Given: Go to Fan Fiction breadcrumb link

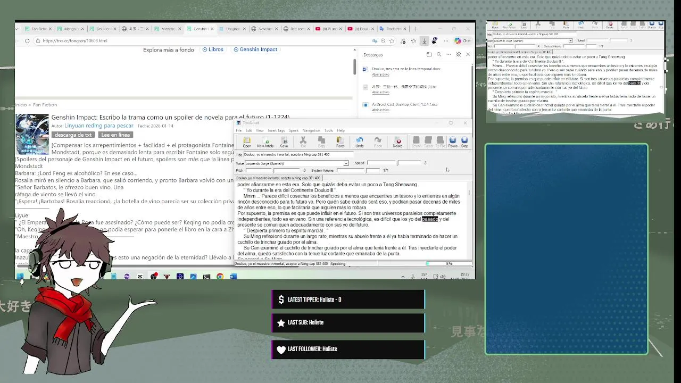Looking at the screenshot, I should click(x=45, y=105).
